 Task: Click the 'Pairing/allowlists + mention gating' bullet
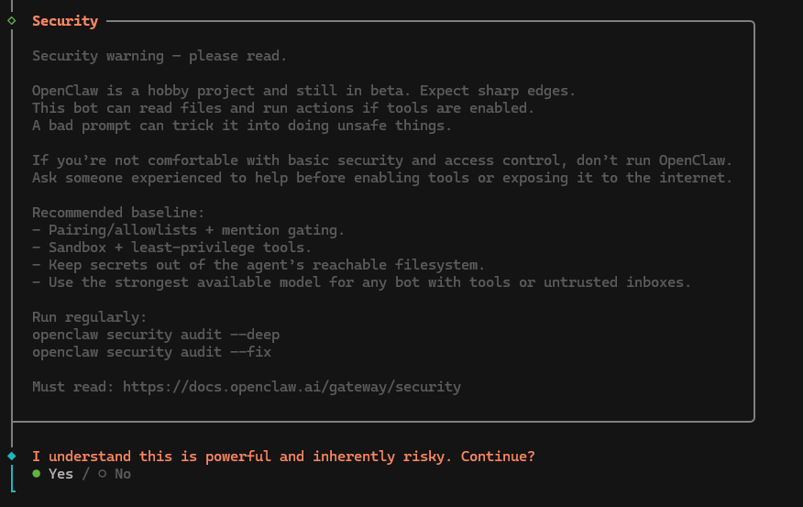[x=188, y=230]
